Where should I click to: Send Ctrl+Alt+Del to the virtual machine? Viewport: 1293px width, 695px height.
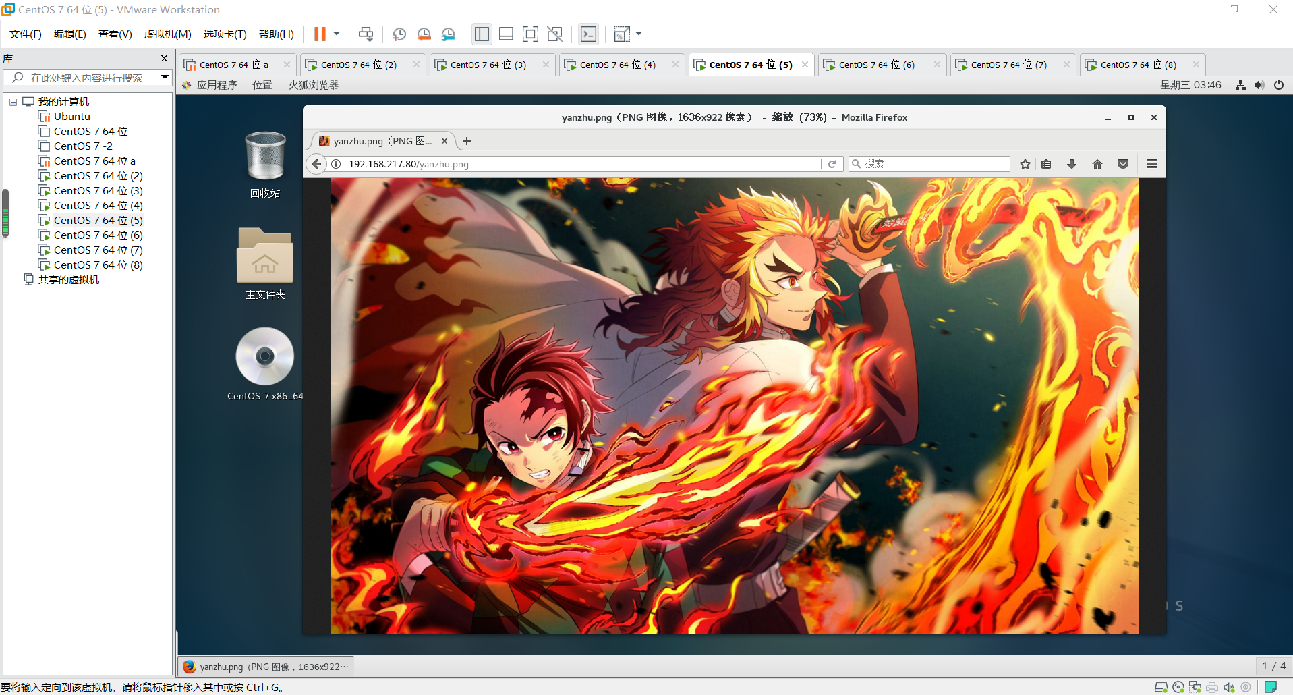point(366,34)
